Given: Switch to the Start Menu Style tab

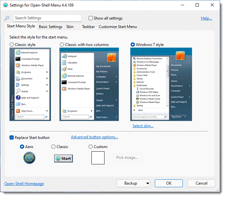Looking at the screenshot, I should 21,26.
